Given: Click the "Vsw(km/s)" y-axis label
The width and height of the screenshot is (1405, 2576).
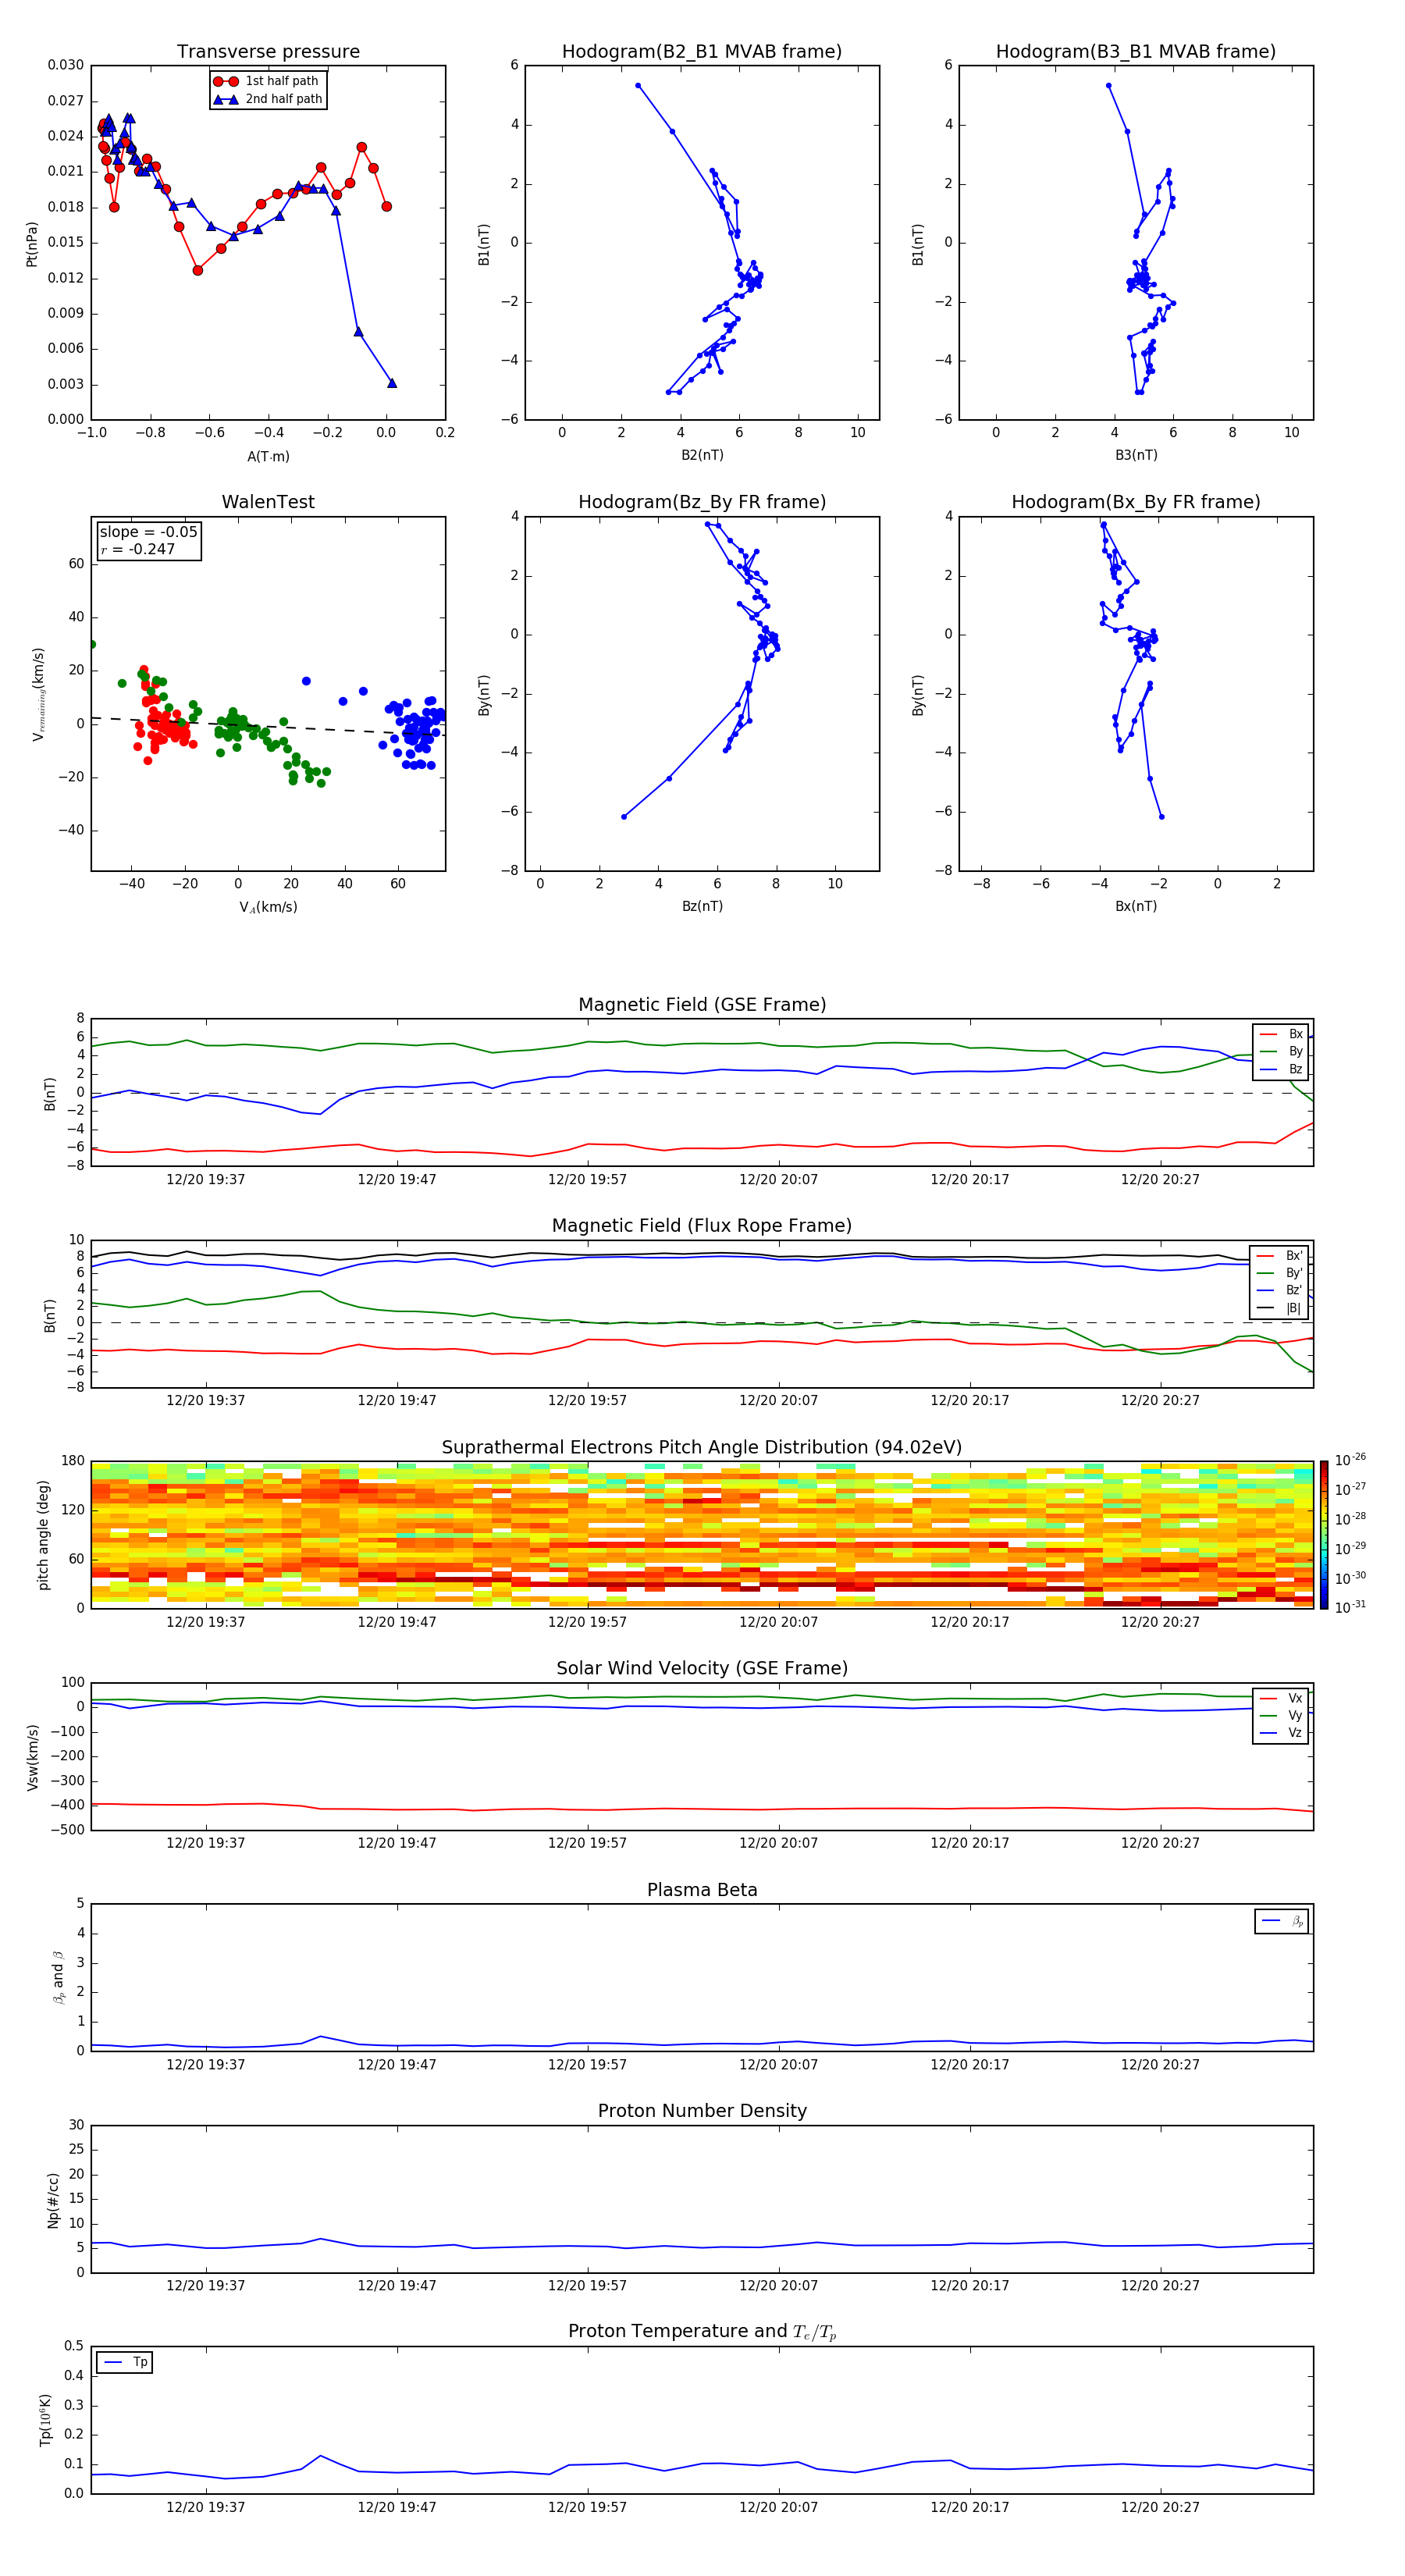Looking at the screenshot, I should (x=33, y=1757).
